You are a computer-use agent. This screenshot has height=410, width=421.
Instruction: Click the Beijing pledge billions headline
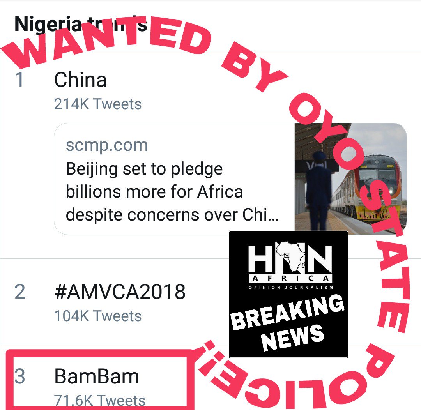click(172, 192)
